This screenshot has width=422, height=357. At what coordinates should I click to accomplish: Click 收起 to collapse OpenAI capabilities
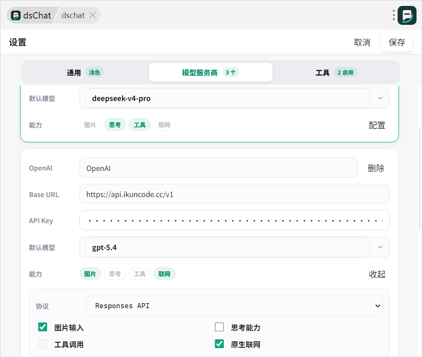[377, 274]
